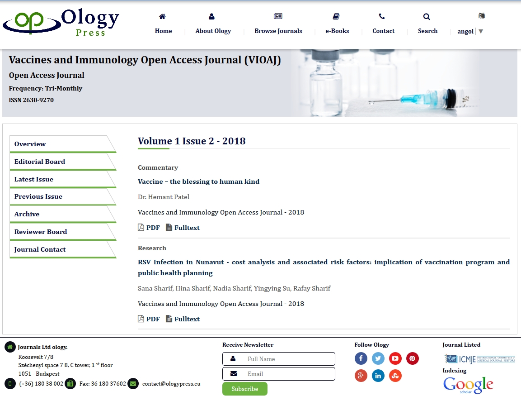This screenshot has width=521, height=396.
Task: Open Ology Google Plus icon
Action: pyautogui.click(x=361, y=376)
